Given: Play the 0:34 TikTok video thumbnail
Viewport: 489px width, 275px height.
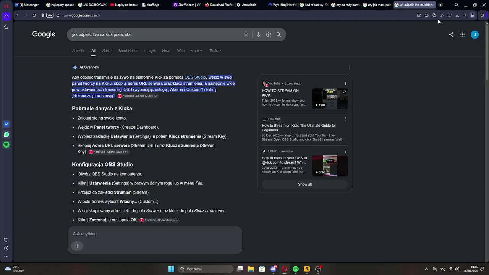Looking at the screenshot, I should point(330,166).
